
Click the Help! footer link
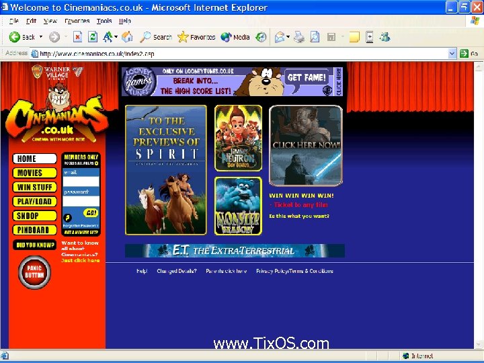tap(142, 271)
